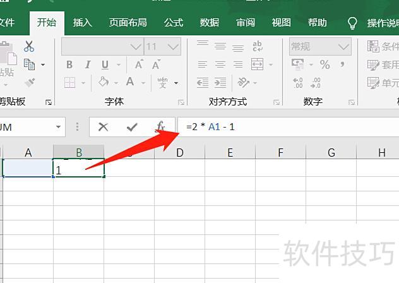Image resolution: width=399 pixels, height=283 pixels.
Task: Align text left
Action: 203,64
